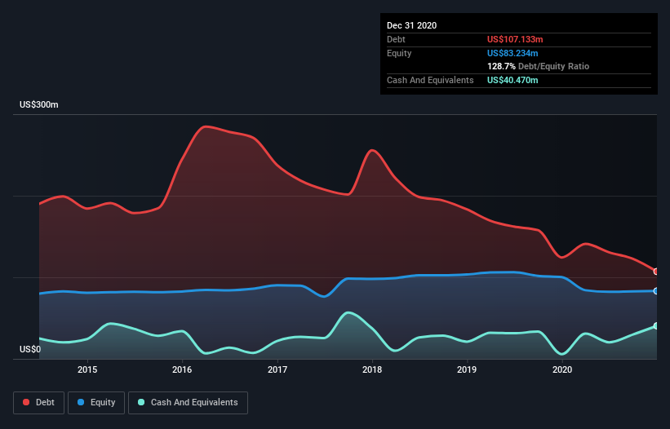Select the teal Cash end-point marker

tap(656, 326)
